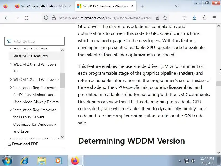
Task: Open the network tray icon
Action: (186, 161)
